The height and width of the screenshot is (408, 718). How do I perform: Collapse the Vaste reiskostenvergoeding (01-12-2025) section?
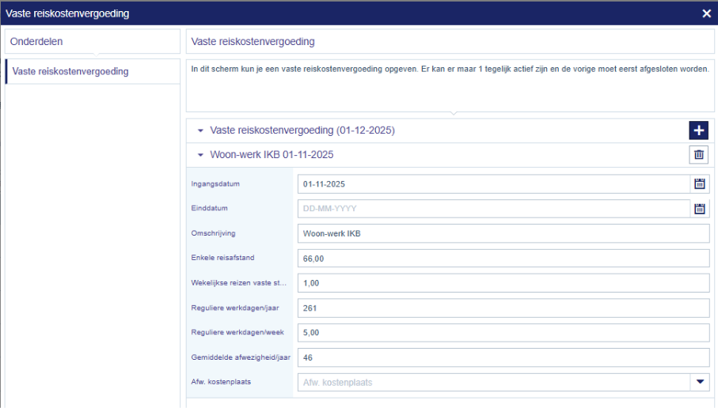click(200, 130)
